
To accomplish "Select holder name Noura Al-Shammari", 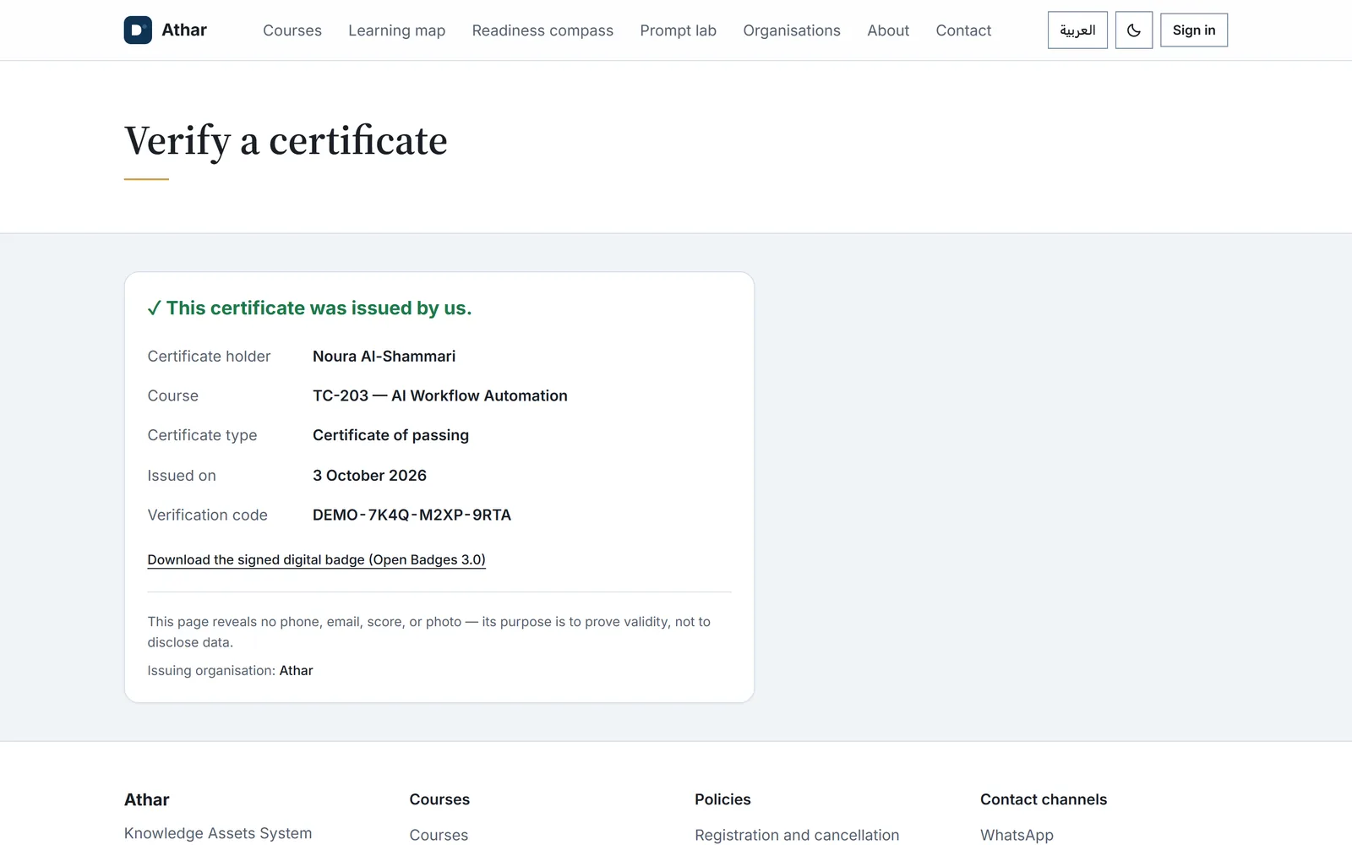I will (384, 357).
